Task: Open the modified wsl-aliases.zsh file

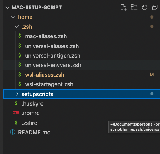Action: (44, 75)
